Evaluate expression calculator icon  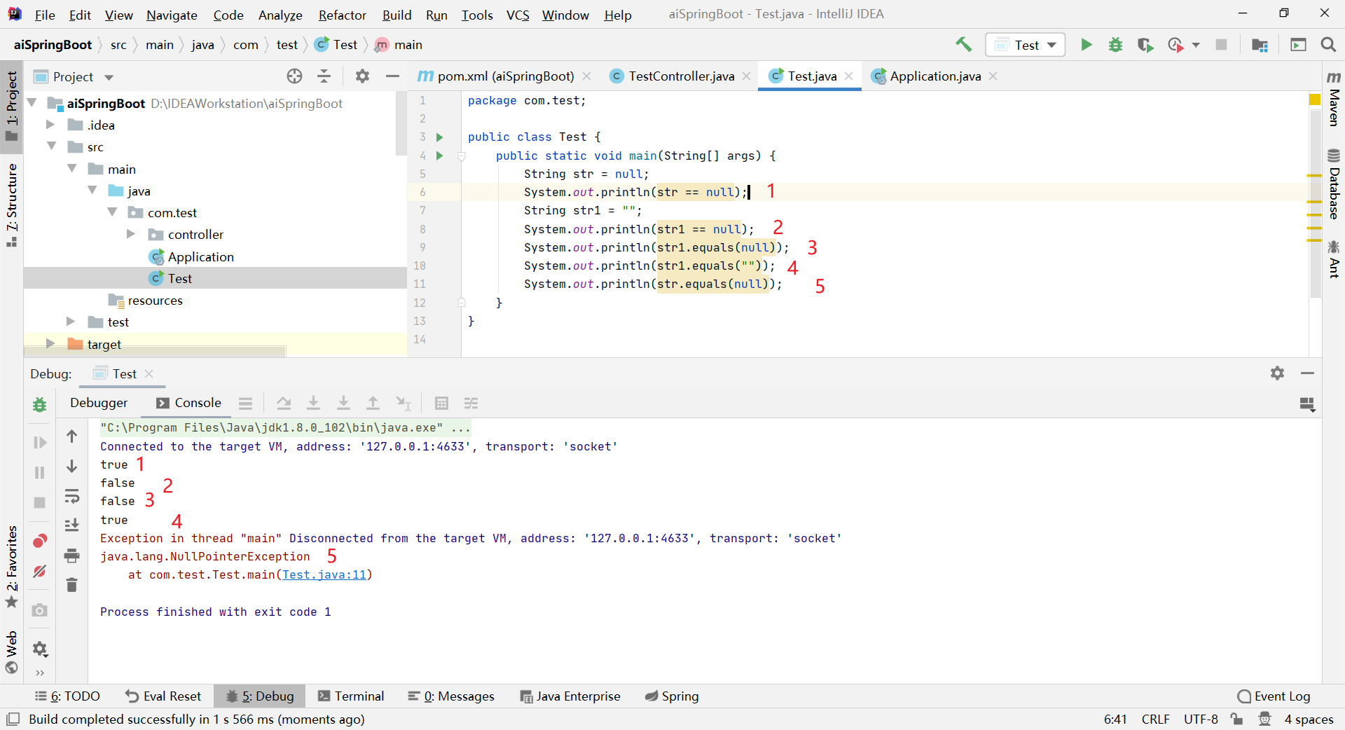(441, 403)
